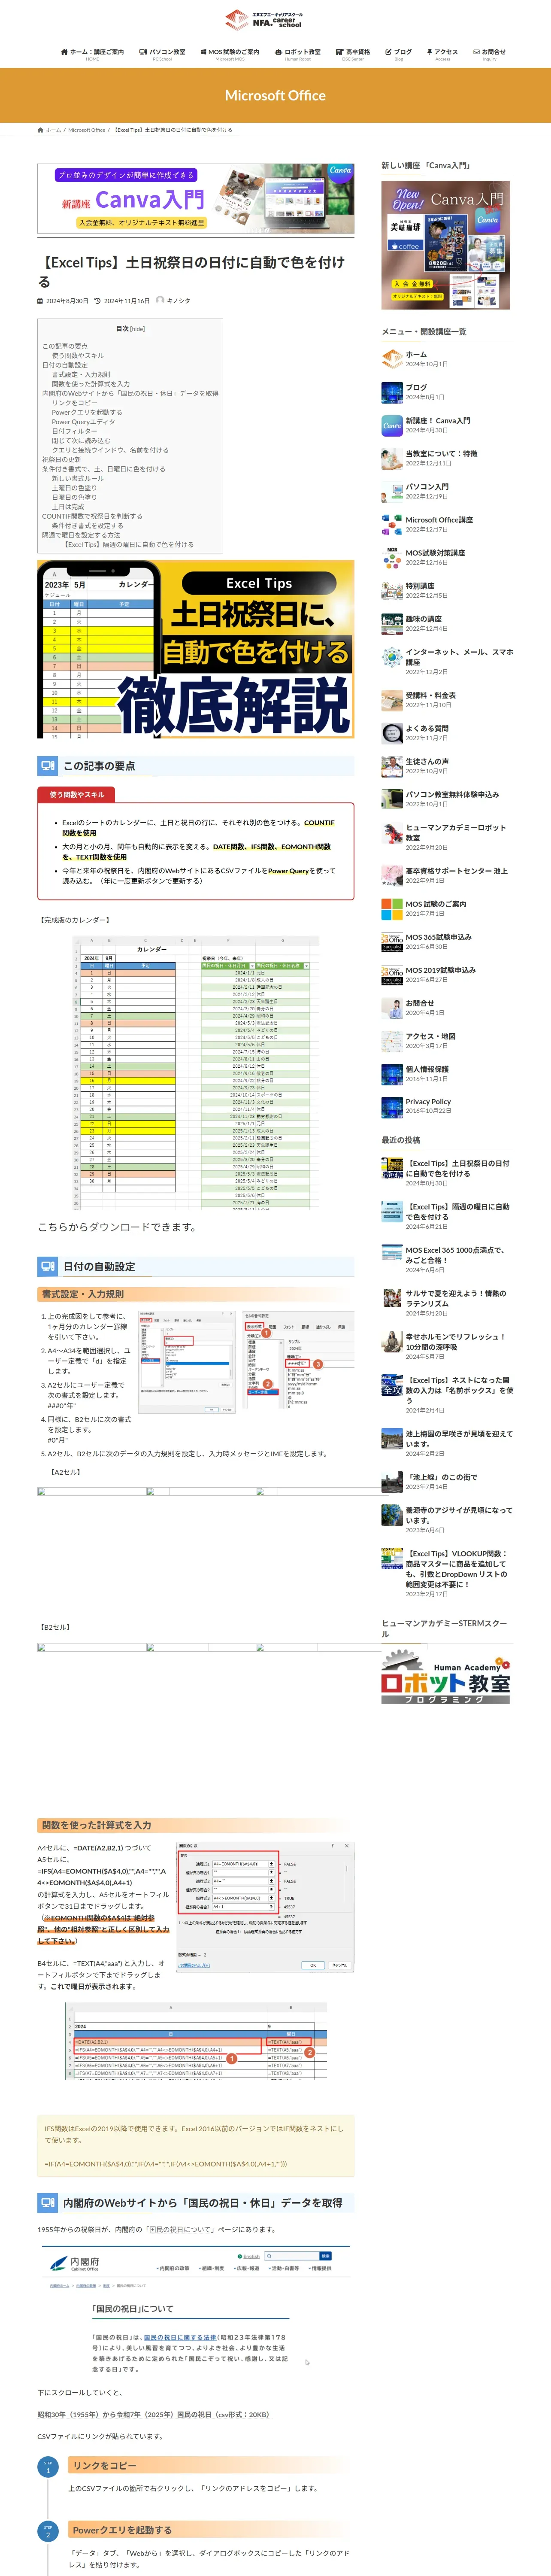551x2576 pixels.
Task: Jump to 祝祭日の更新 in the contents
Action: click(x=62, y=460)
